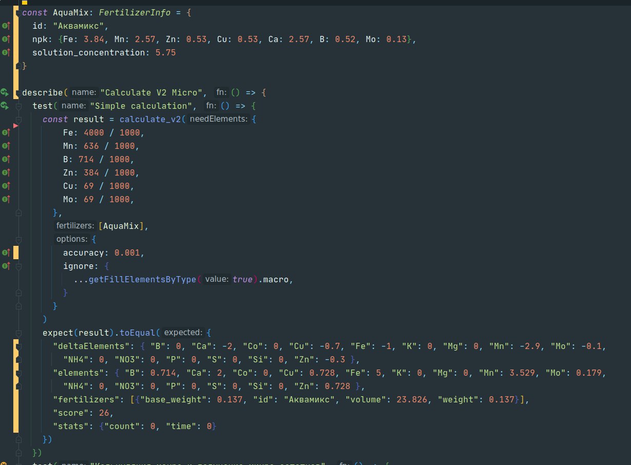Click gutter icon next to solution_concentration line
This screenshot has width=631, height=465.
click(6, 52)
